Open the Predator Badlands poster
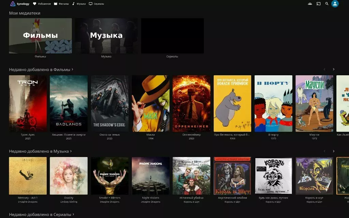The width and height of the screenshot is (349, 218). pyautogui.click(x=69, y=104)
